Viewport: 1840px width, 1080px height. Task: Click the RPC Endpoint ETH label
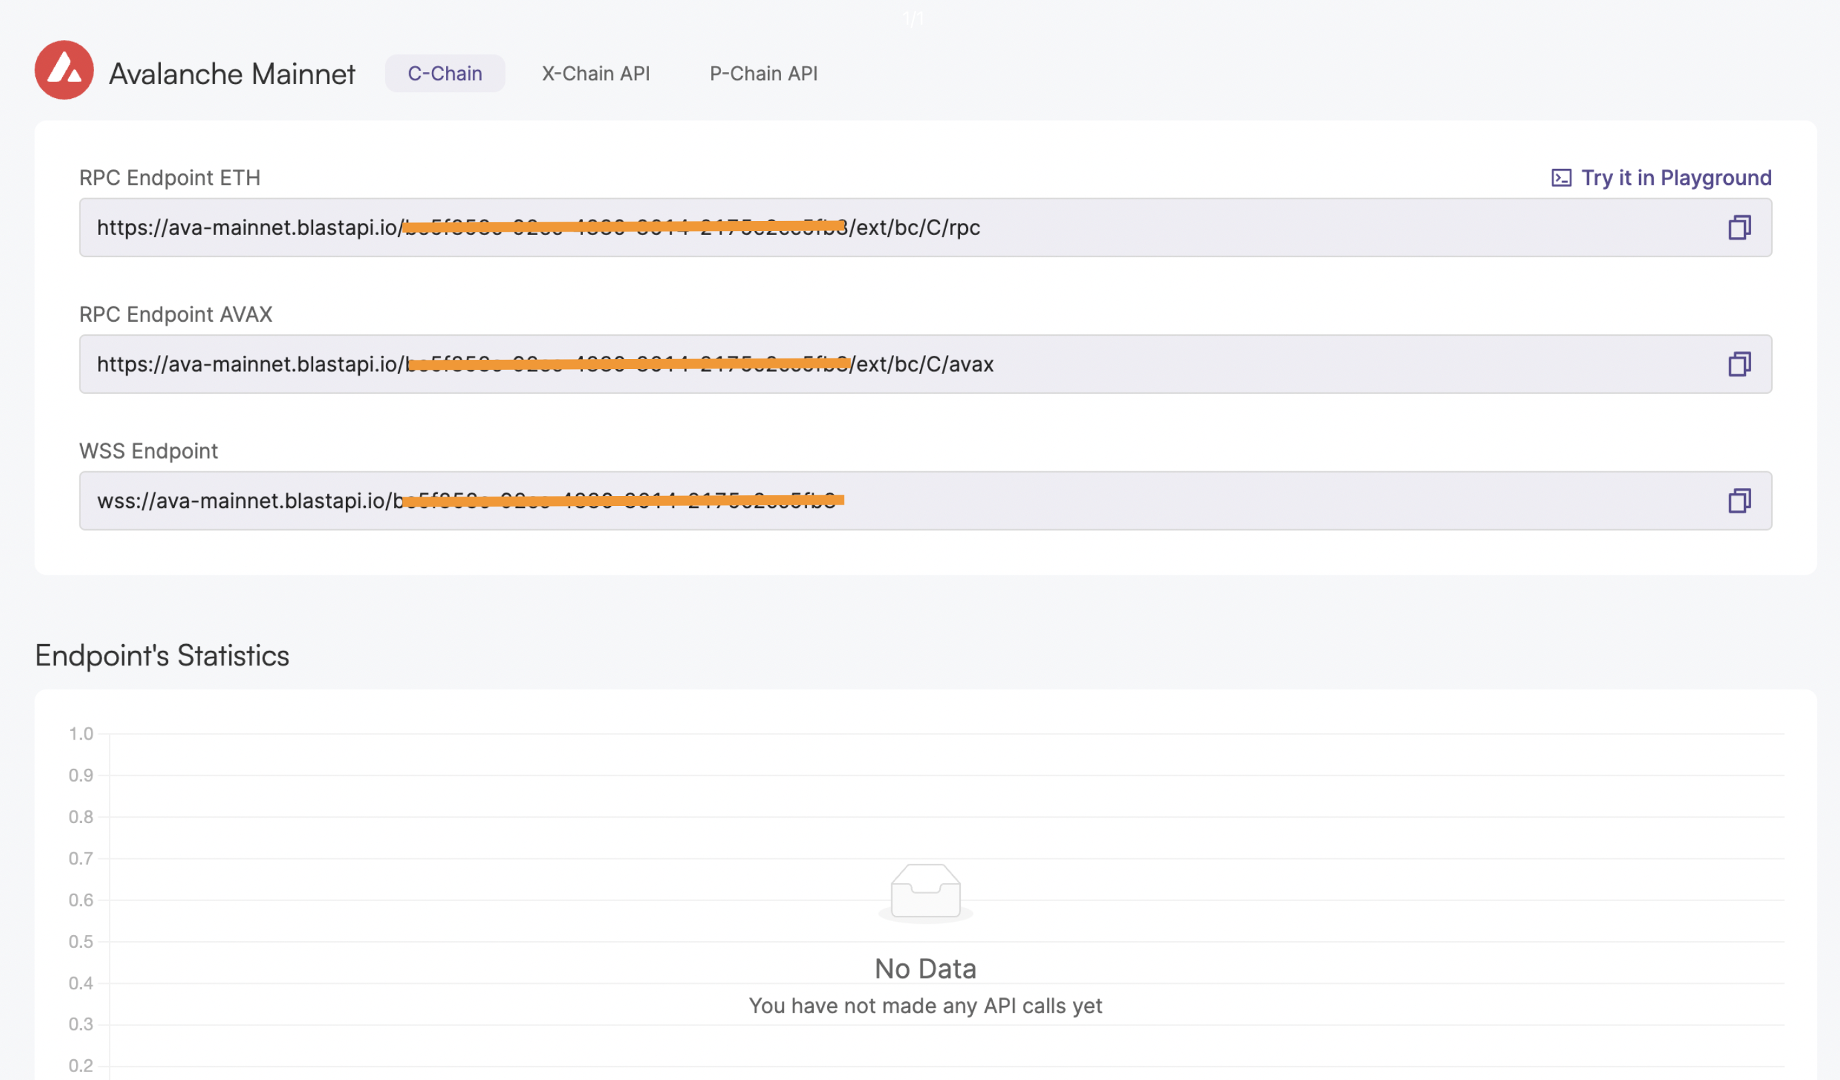tap(170, 178)
